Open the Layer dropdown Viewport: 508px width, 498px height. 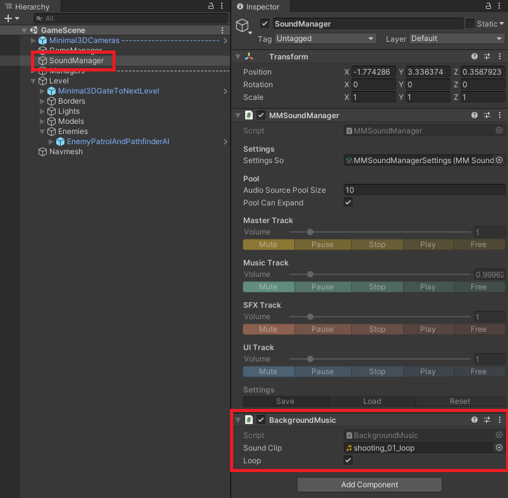click(x=457, y=39)
